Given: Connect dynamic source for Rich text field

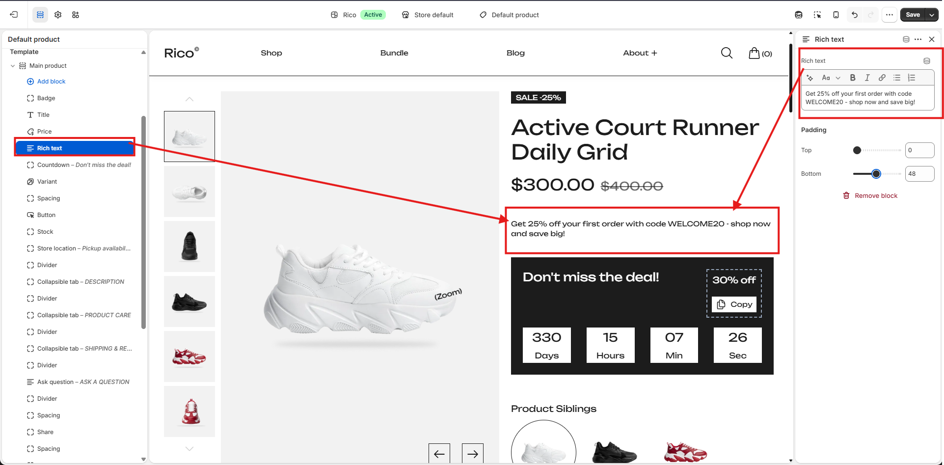Looking at the screenshot, I should 927,61.
